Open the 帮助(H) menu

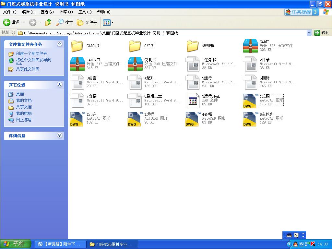click(x=104, y=12)
